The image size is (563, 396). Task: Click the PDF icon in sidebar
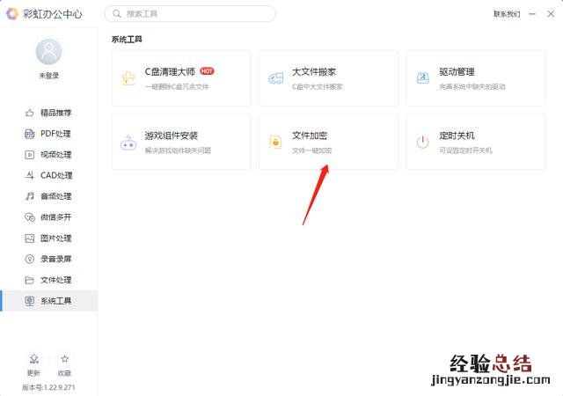point(29,134)
